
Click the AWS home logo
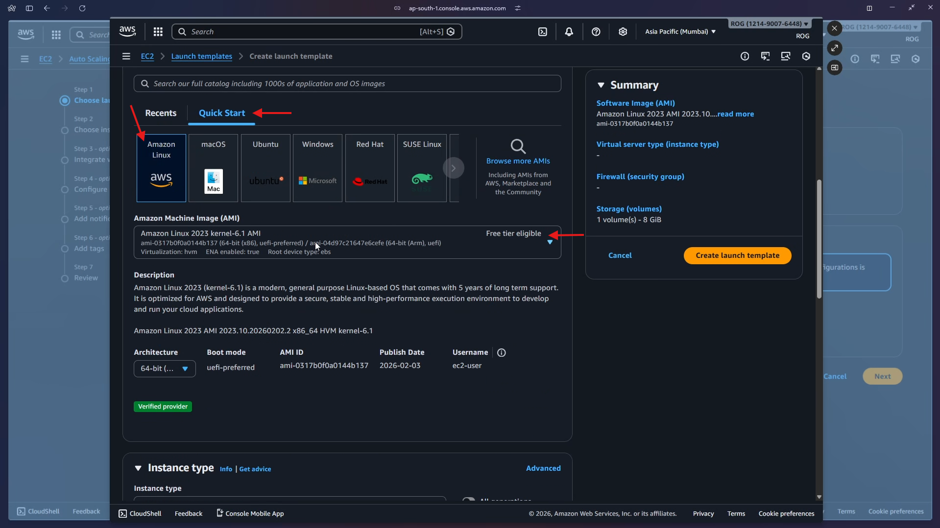pos(127,31)
